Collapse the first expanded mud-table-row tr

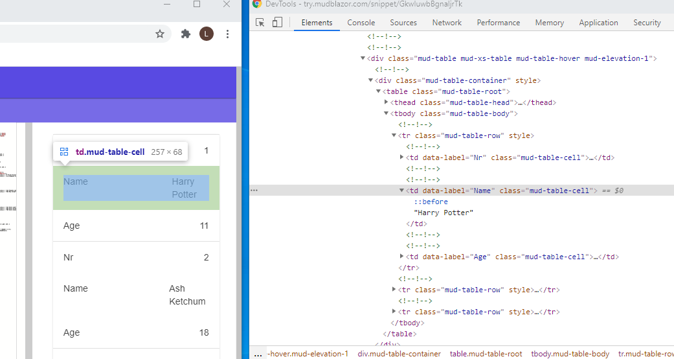[x=394, y=135]
